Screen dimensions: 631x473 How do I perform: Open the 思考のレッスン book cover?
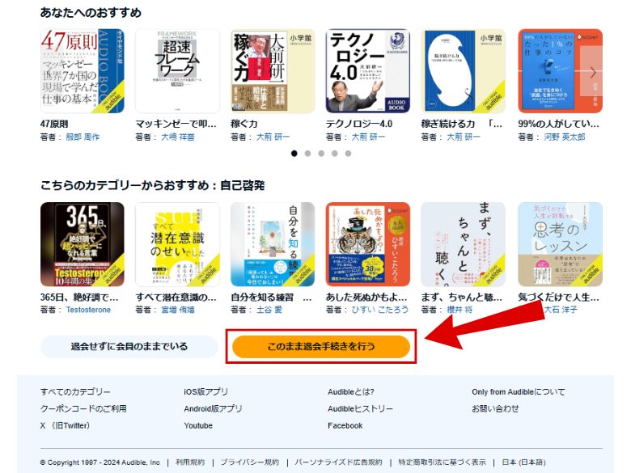tap(560, 244)
